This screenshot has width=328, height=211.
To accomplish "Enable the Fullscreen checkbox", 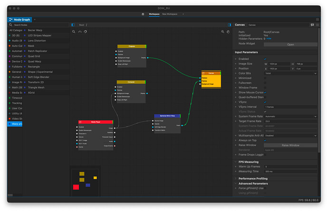I will coord(265,83).
